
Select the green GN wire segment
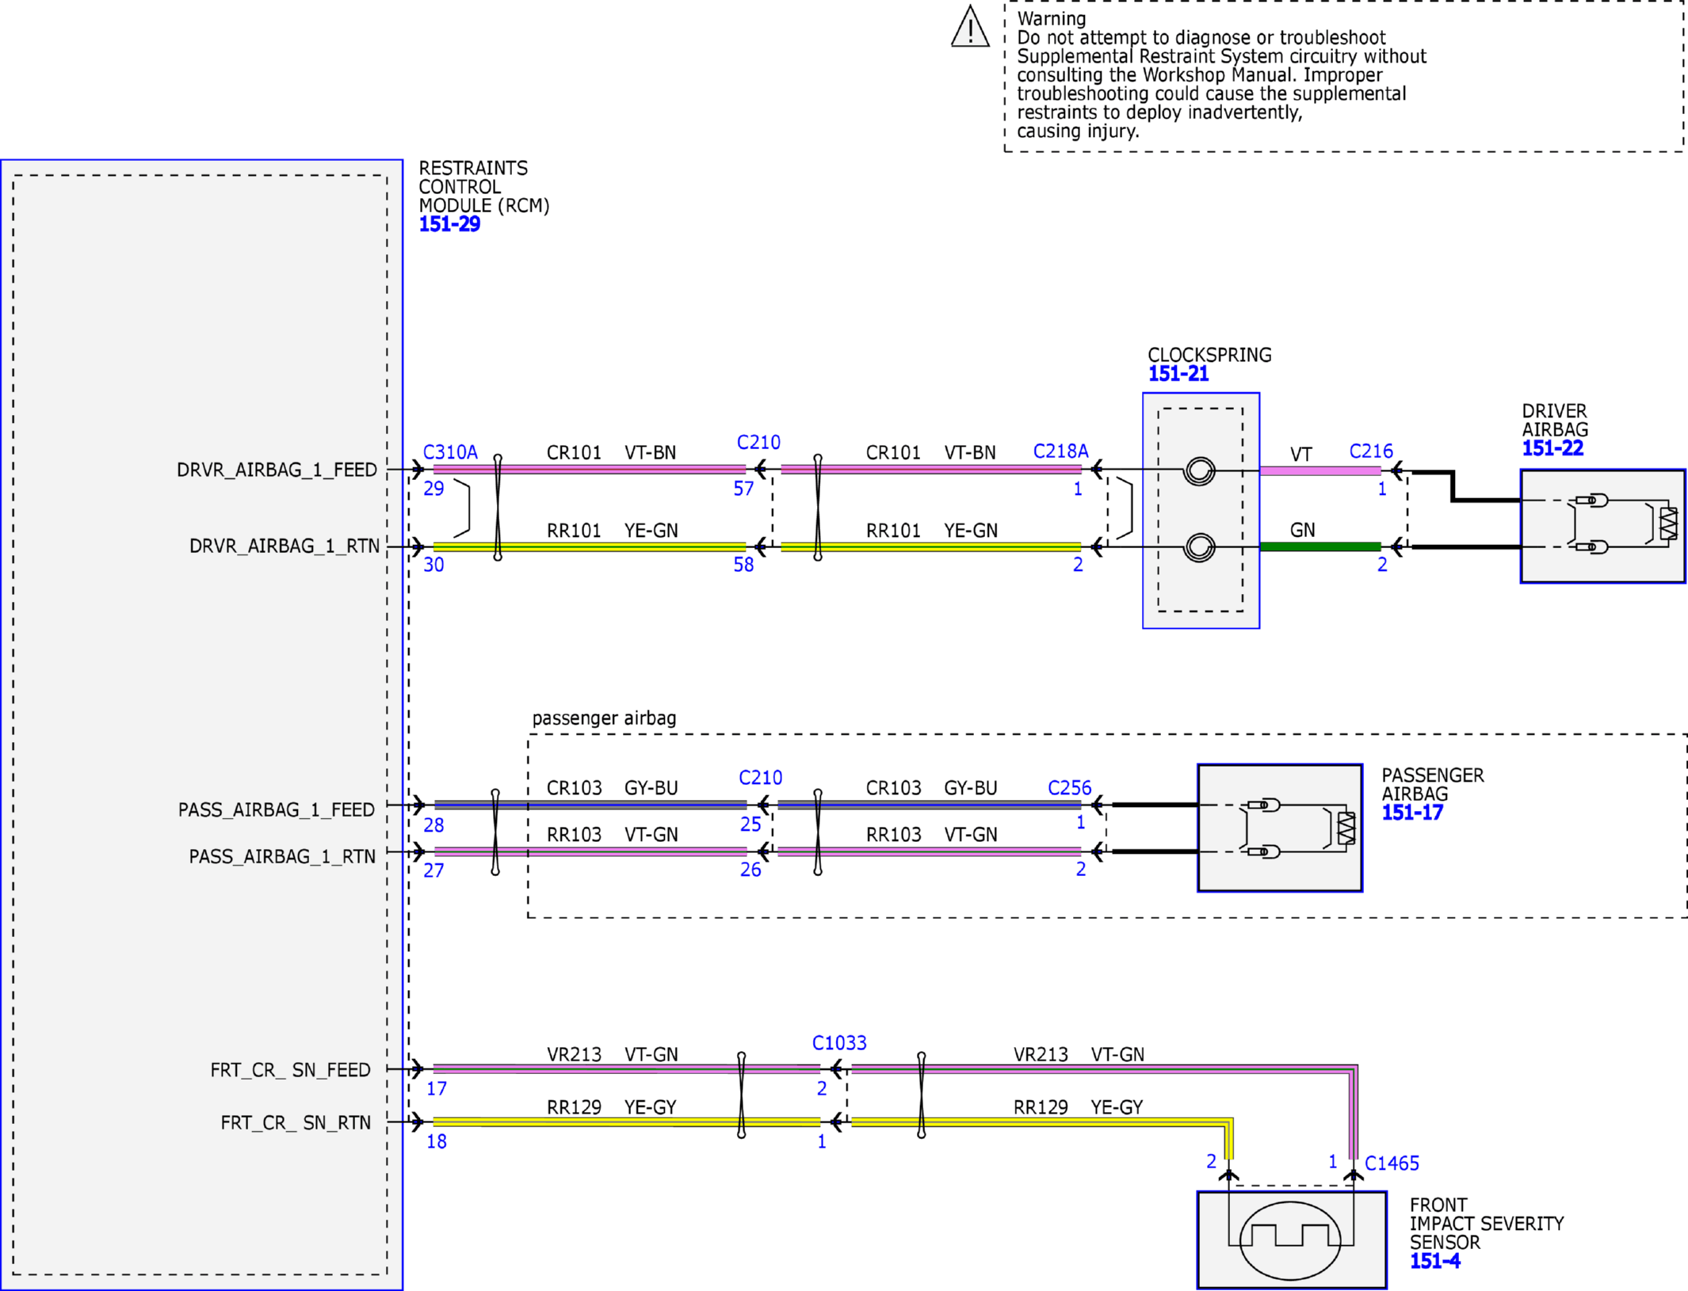(x=1320, y=546)
